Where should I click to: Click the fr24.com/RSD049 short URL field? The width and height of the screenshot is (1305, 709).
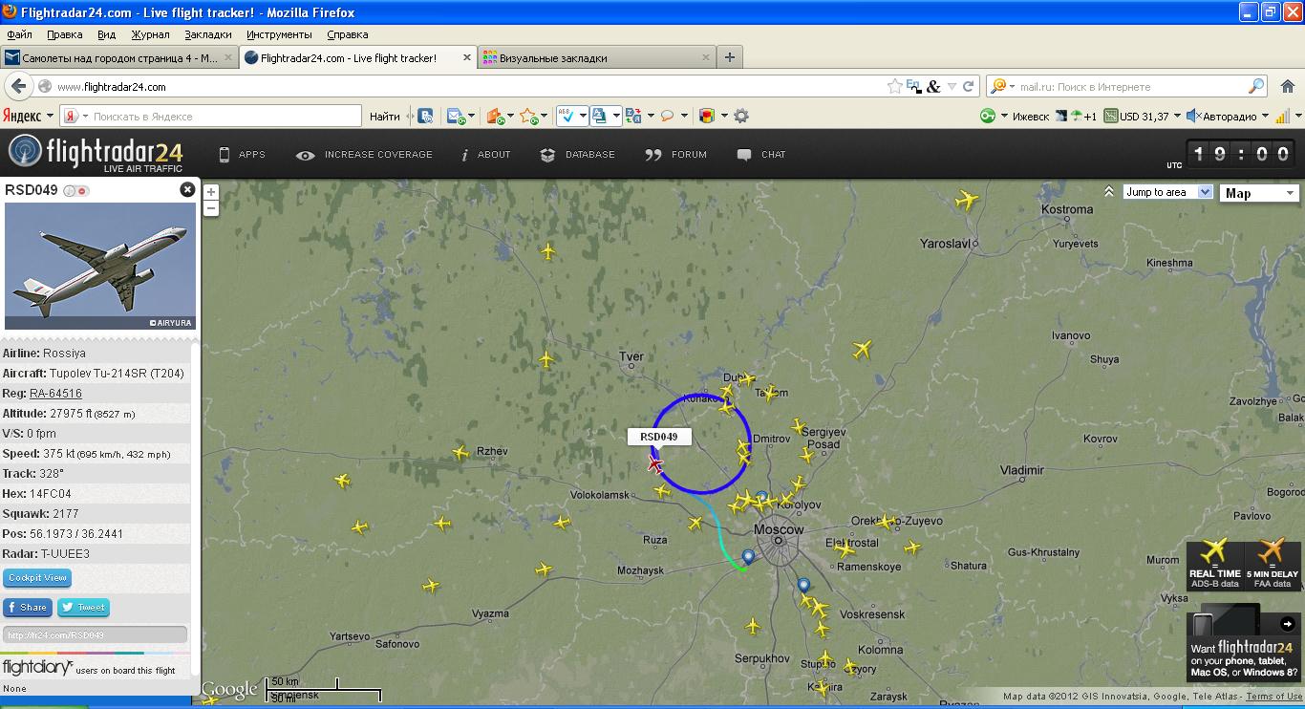point(96,634)
